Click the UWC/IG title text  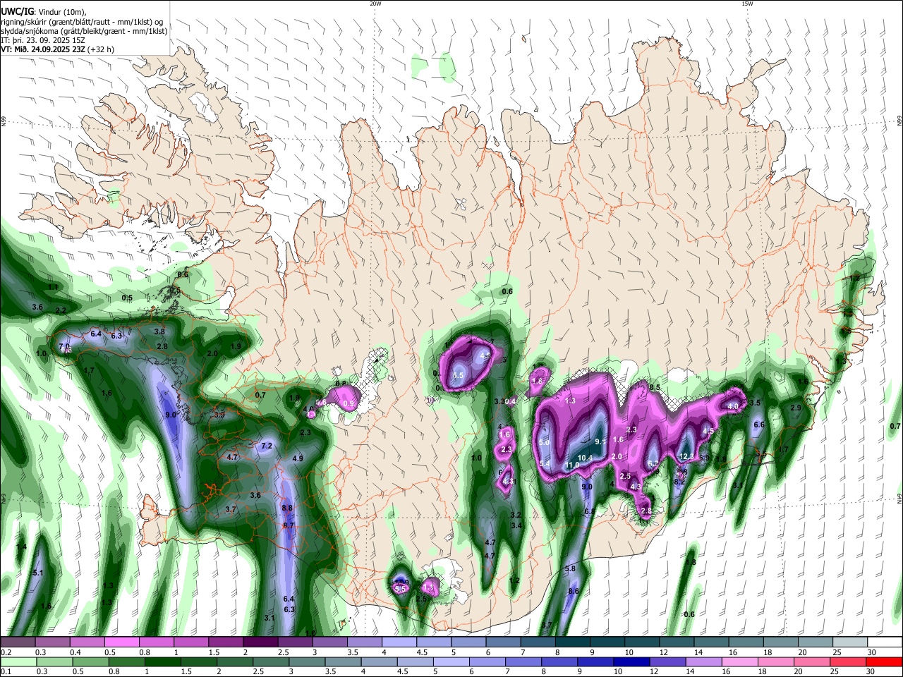click(x=17, y=11)
